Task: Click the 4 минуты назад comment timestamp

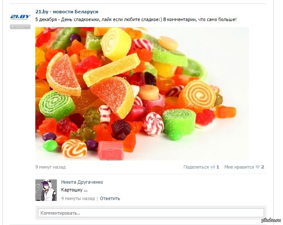Action: pyautogui.click(x=78, y=198)
